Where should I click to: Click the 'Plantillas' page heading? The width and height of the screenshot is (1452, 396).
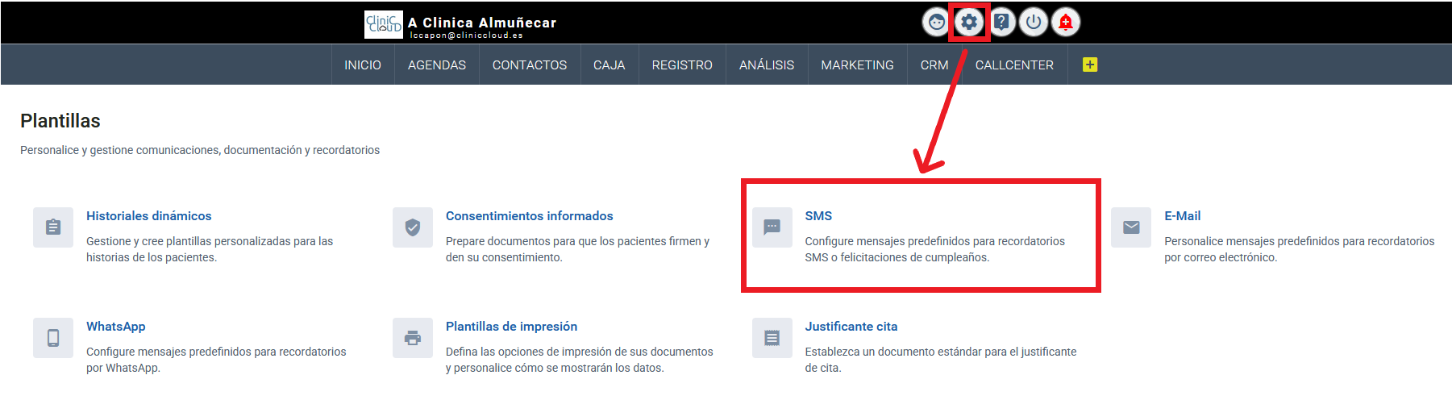point(60,121)
